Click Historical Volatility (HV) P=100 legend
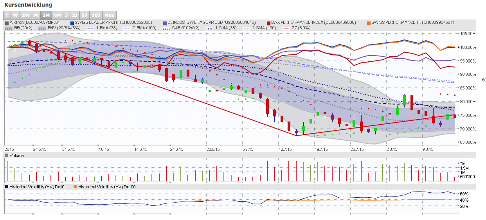Viewport: 486px width, 220px height. coord(106,187)
